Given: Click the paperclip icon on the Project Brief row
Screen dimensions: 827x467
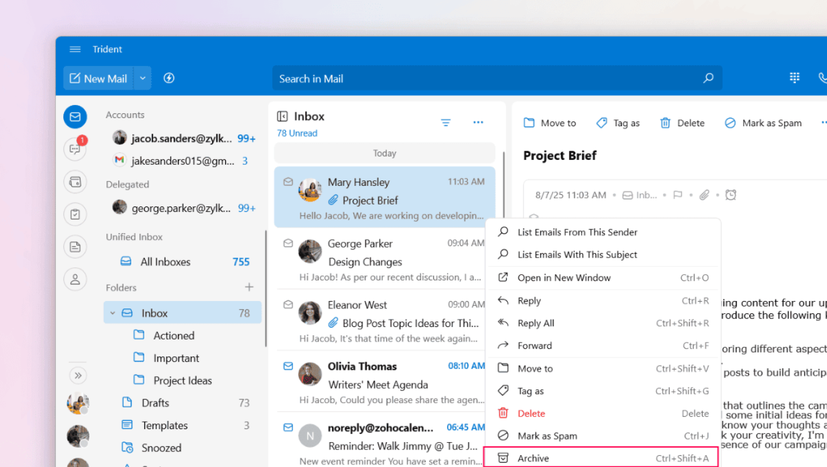Looking at the screenshot, I should point(333,200).
